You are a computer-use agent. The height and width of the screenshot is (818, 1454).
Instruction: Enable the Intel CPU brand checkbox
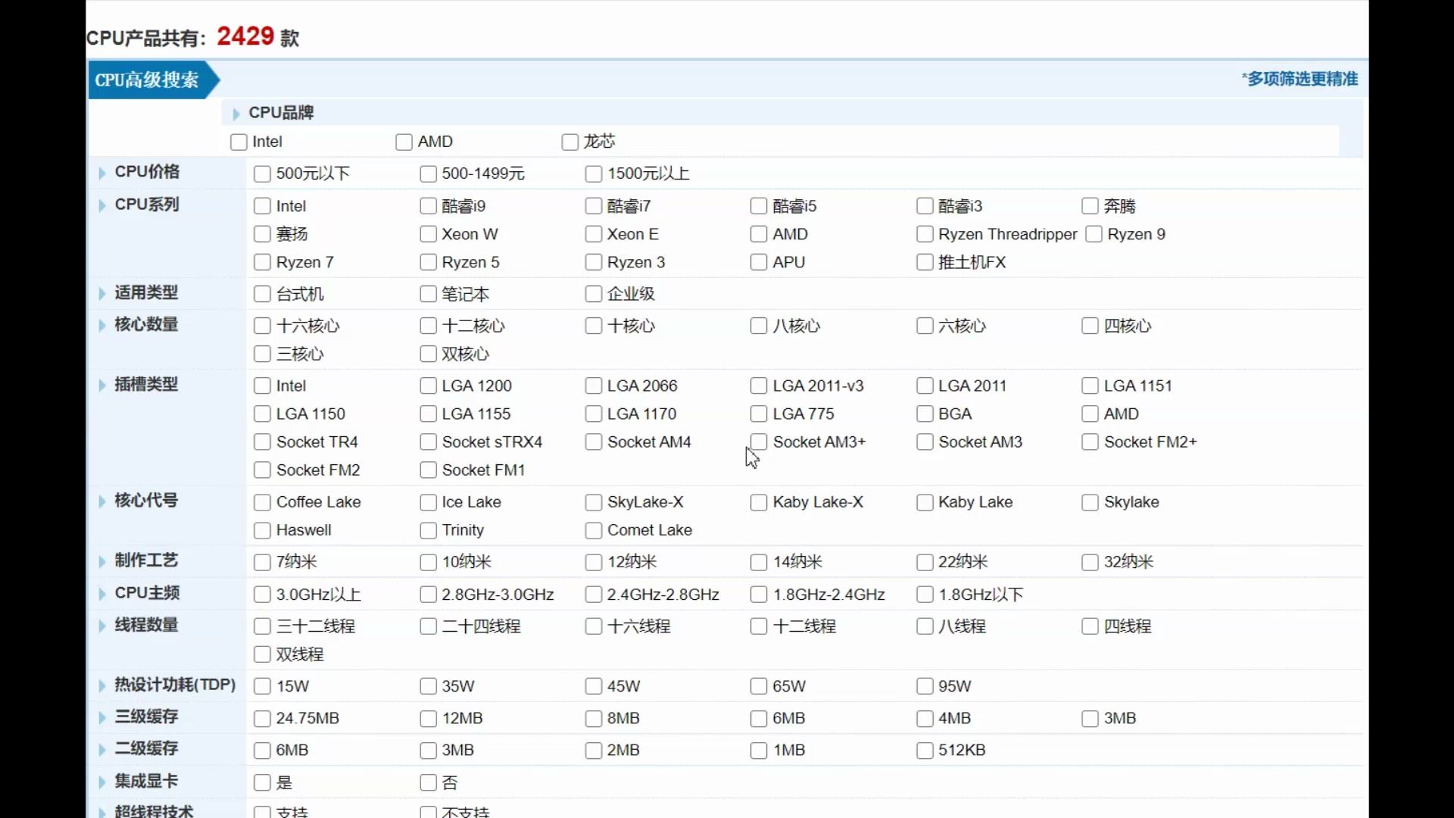click(239, 141)
